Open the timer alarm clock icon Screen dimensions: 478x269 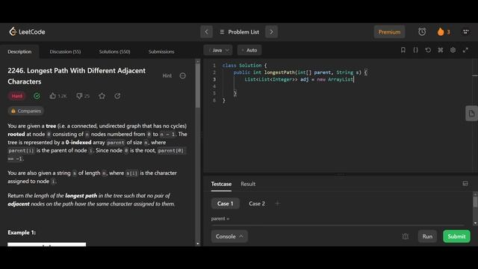click(422, 31)
